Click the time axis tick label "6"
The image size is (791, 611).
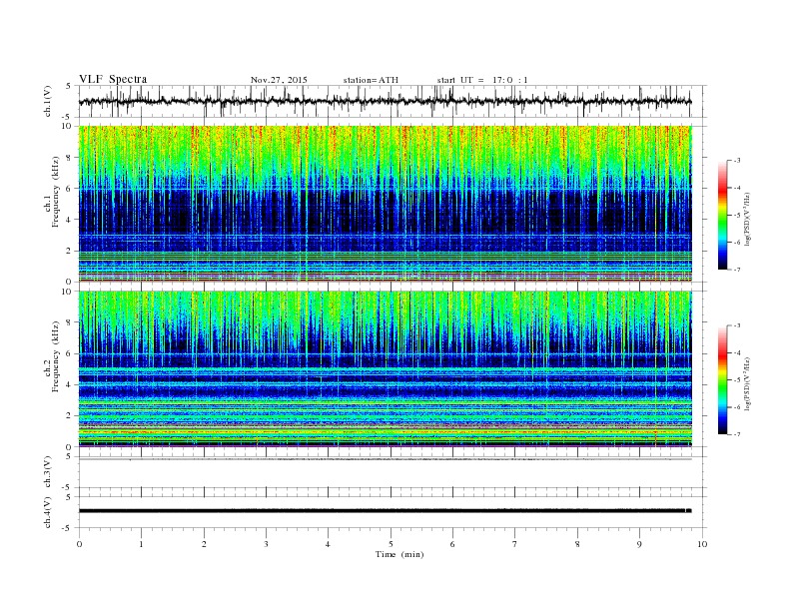pyautogui.click(x=452, y=544)
